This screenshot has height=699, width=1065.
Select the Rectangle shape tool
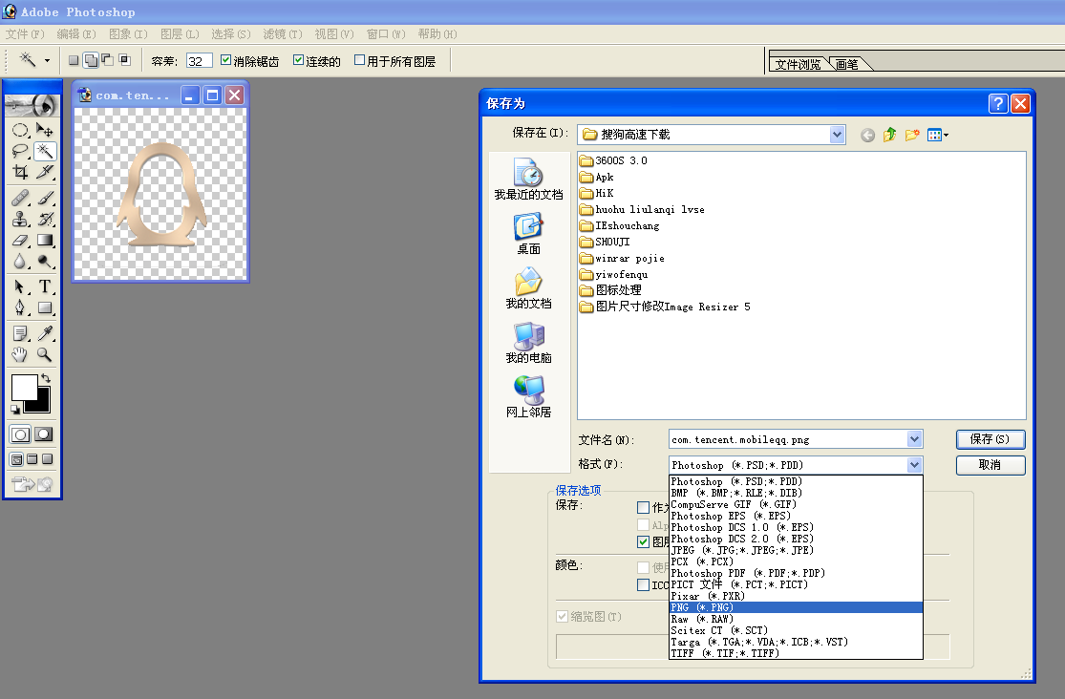tap(45, 307)
